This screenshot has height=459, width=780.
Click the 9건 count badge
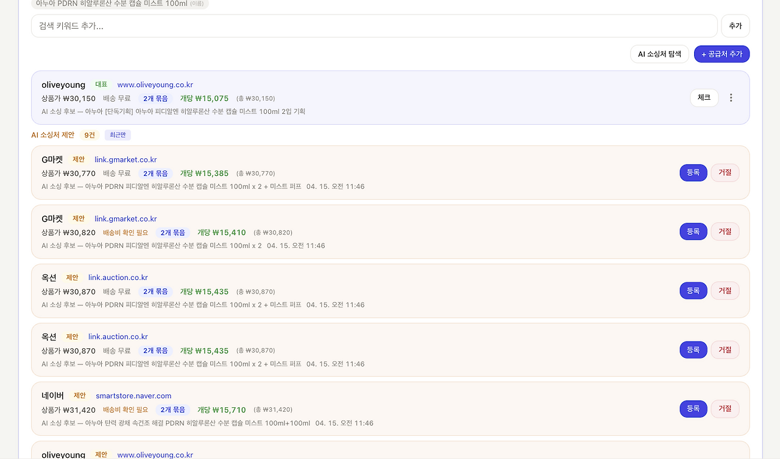coord(90,135)
